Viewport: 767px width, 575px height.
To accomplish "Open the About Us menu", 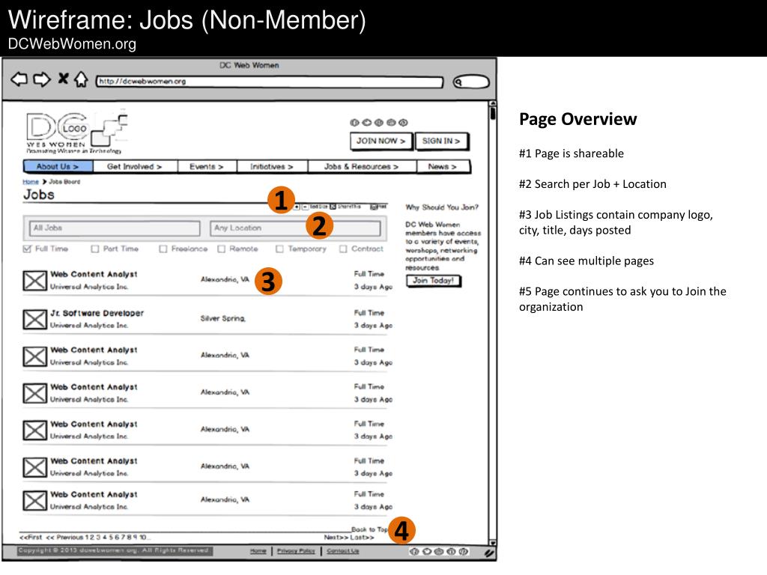I will (x=58, y=167).
